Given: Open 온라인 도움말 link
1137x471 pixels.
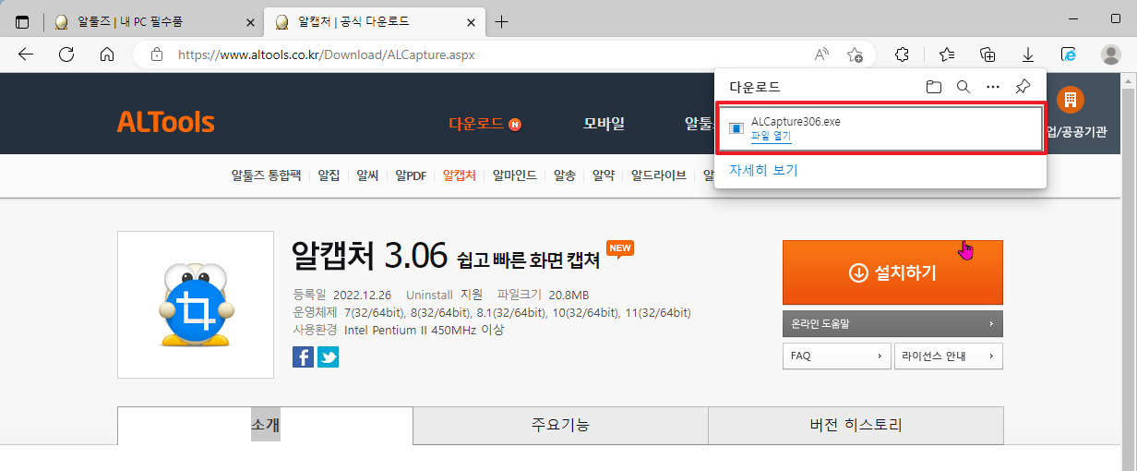Looking at the screenshot, I should [892, 323].
